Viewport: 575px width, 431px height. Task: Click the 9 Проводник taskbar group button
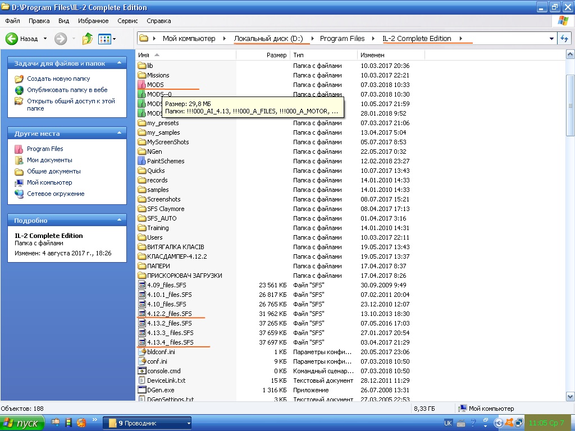pos(147,423)
